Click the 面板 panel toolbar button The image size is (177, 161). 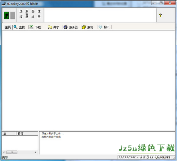coord(33,14)
